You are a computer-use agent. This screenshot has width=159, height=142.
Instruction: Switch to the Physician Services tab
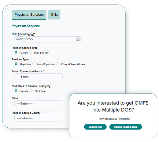[x=29, y=15]
